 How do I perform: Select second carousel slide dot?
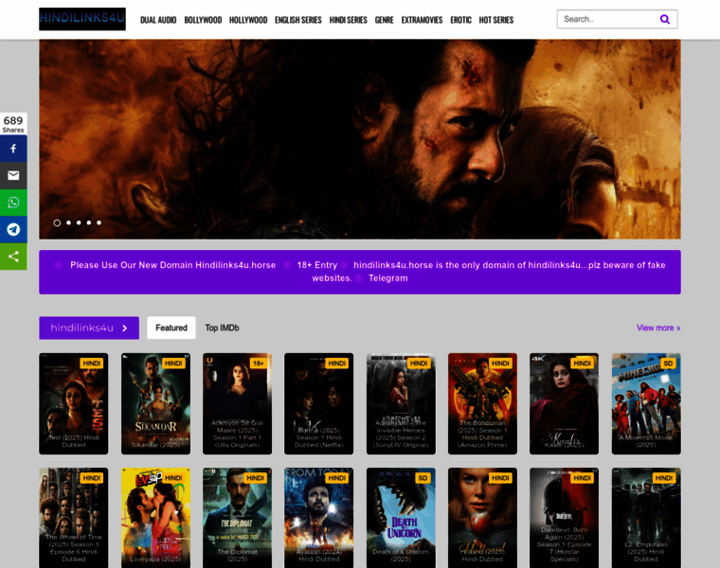68,223
